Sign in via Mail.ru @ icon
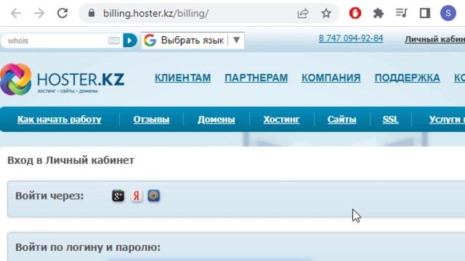 [154, 196]
